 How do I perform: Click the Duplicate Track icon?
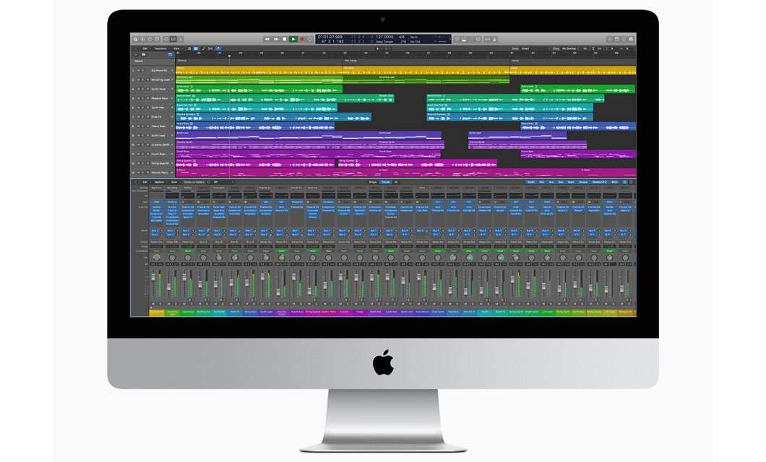144,55
